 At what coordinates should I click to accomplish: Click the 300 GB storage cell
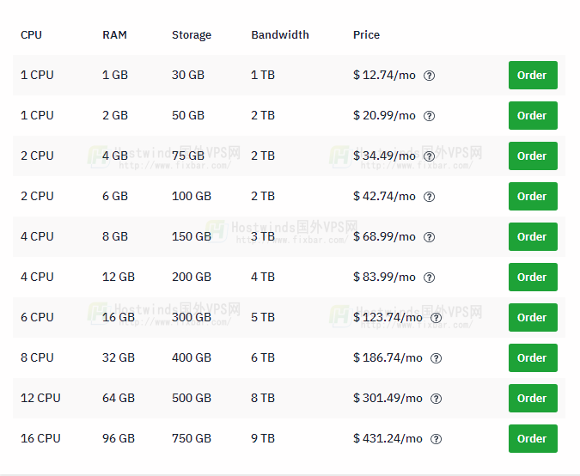point(192,317)
